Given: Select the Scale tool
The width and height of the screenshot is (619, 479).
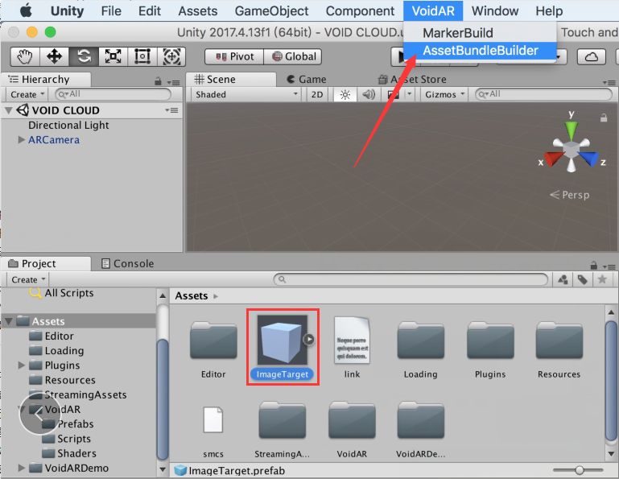Looking at the screenshot, I should tap(113, 56).
